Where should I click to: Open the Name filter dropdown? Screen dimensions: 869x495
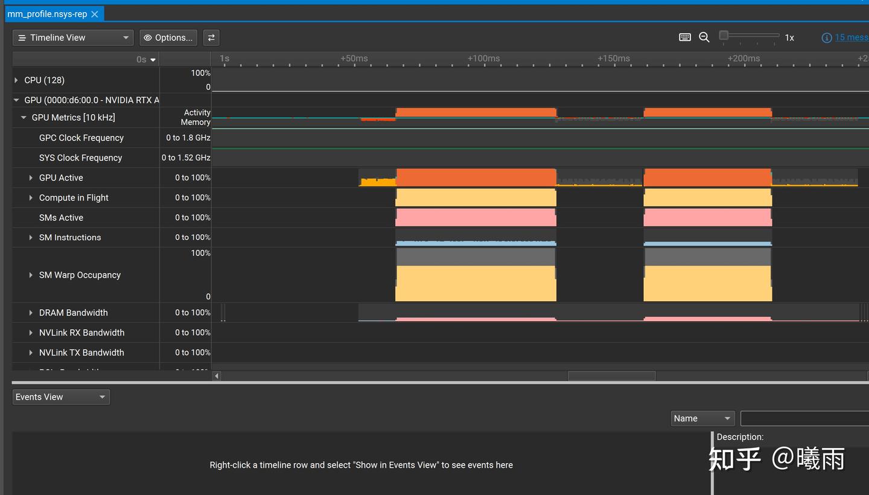tap(702, 418)
